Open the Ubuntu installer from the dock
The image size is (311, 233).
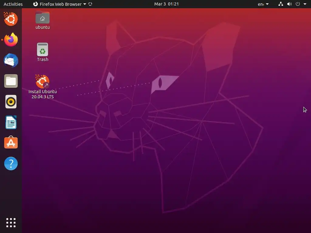pos(11,19)
